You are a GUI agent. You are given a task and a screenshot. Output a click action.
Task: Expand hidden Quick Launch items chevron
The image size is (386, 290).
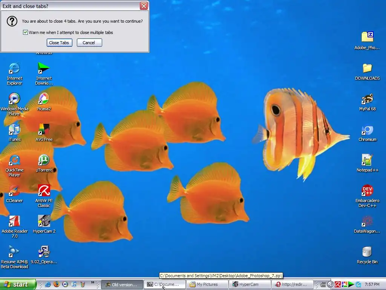93,282
